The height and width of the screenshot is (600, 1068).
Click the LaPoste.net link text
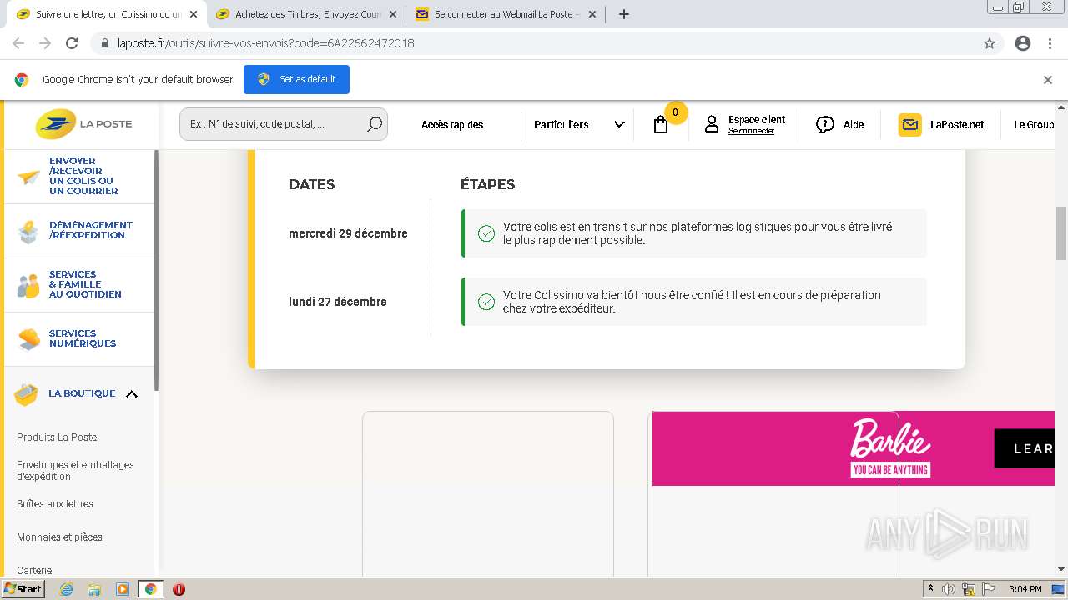pyautogui.click(x=957, y=125)
